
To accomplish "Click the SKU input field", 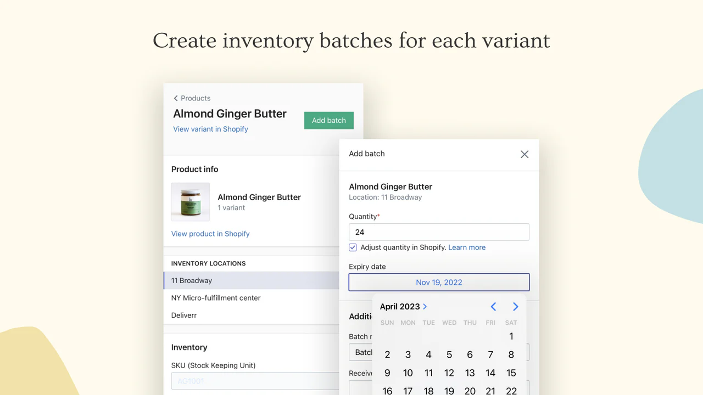I will [255, 381].
